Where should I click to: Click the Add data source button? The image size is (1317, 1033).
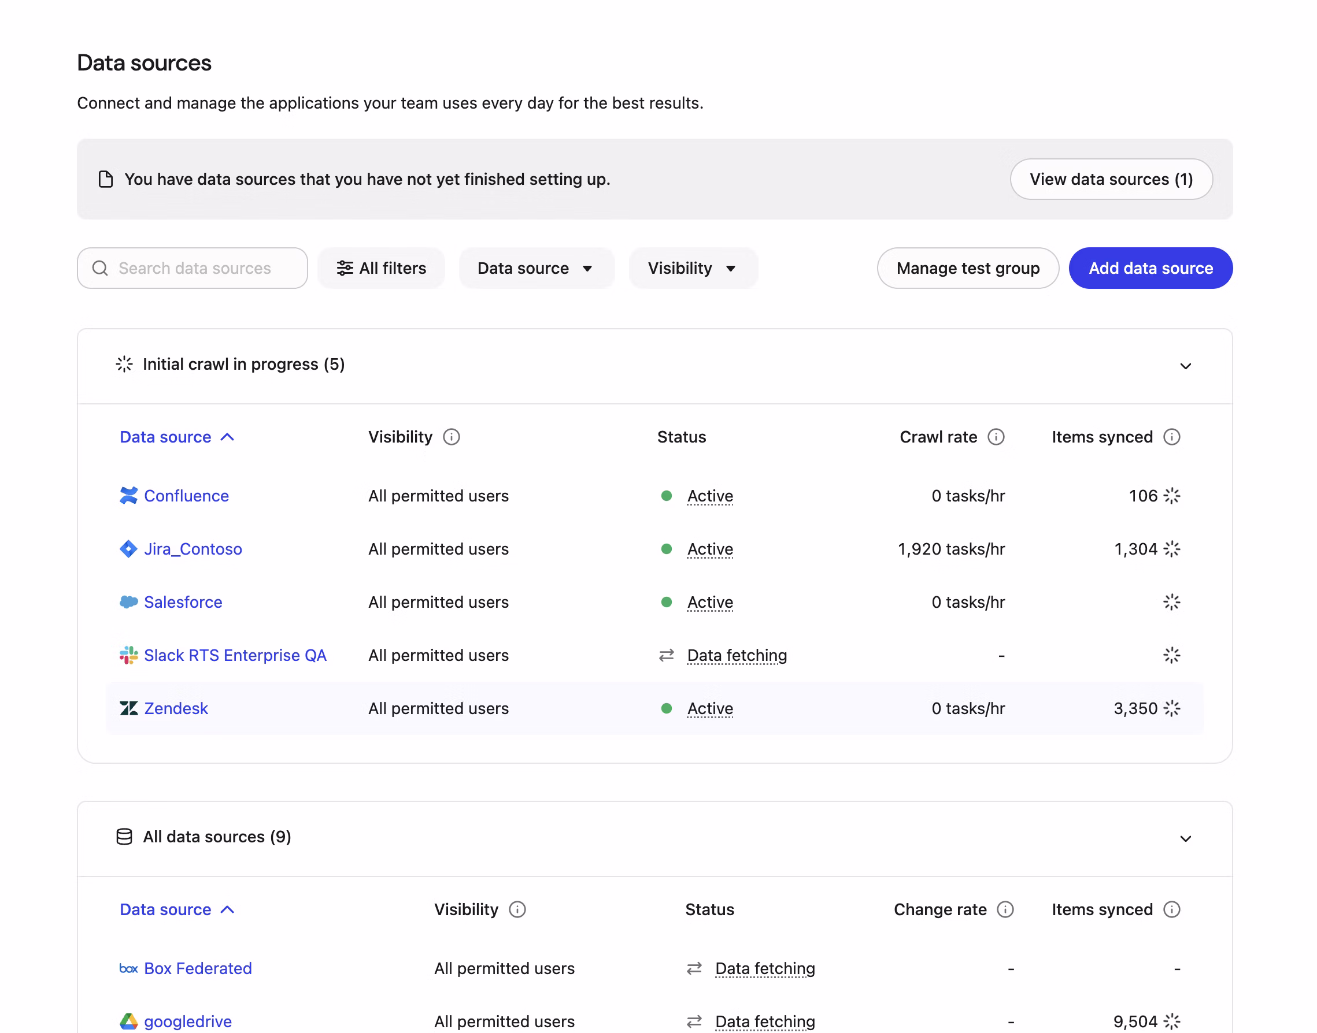tap(1150, 268)
